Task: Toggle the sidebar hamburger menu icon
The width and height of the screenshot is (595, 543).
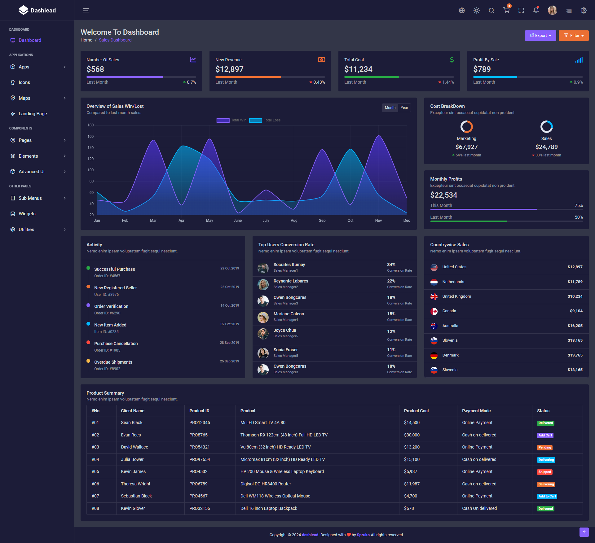Action: pyautogui.click(x=86, y=10)
